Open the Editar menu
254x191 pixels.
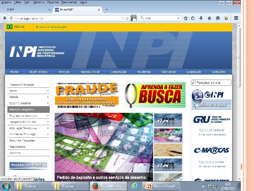[18, 2]
